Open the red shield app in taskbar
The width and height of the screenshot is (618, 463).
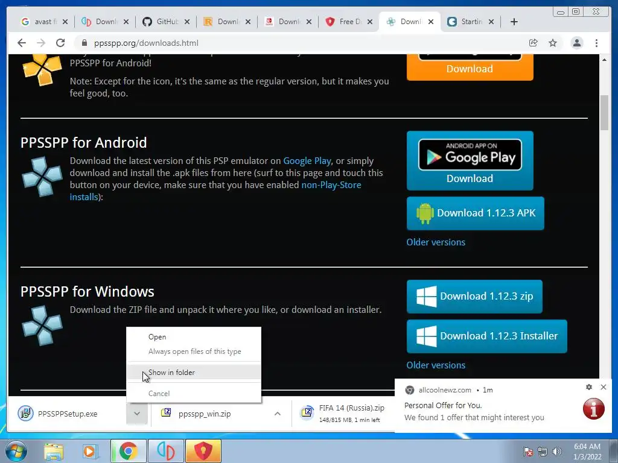click(x=203, y=451)
